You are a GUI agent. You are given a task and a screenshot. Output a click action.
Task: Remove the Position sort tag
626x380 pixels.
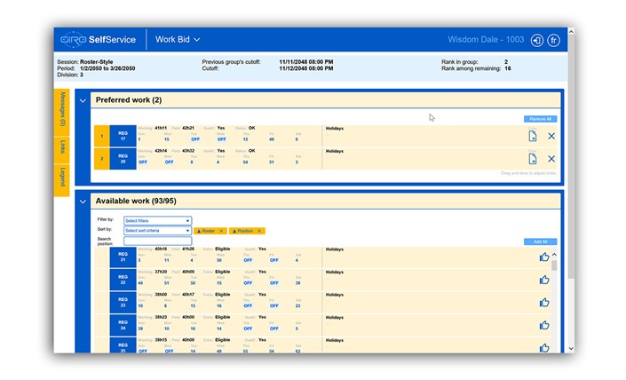259,231
